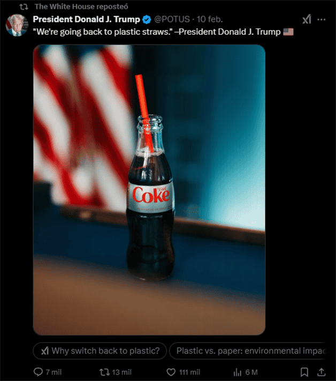This screenshot has width=336, height=381.
Task: Open the 10 feb. post timestamp
Action: click(210, 19)
